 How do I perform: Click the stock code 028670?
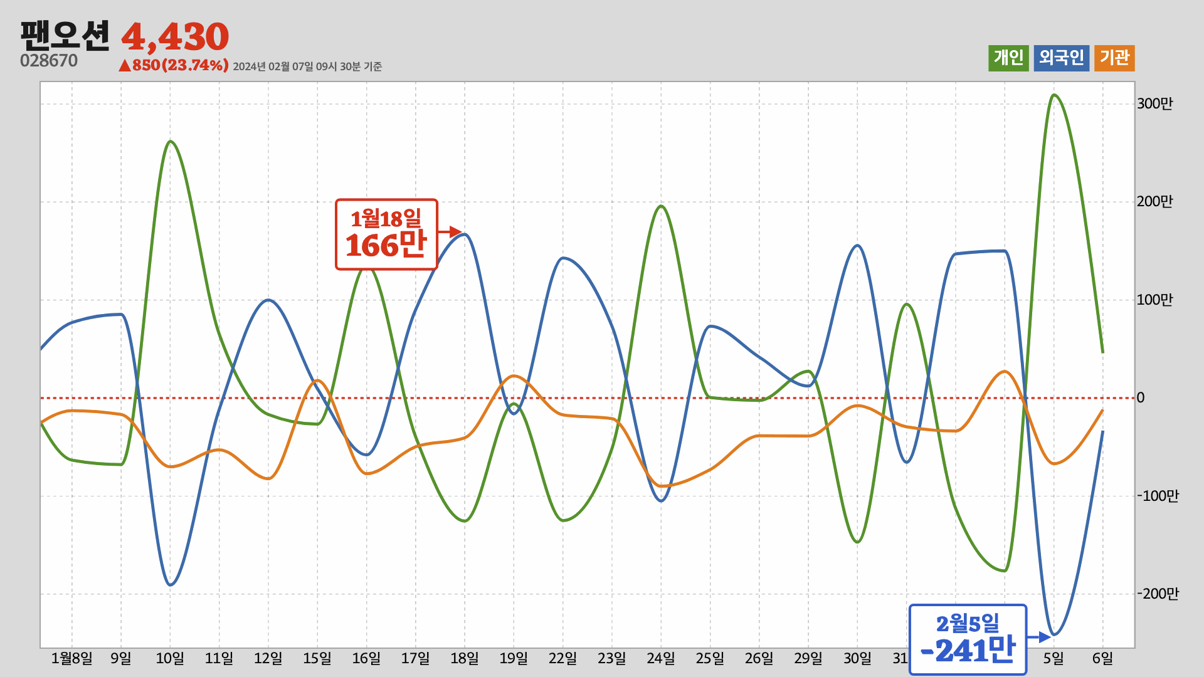49,61
